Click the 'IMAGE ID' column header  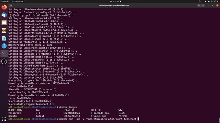point(69,110)
